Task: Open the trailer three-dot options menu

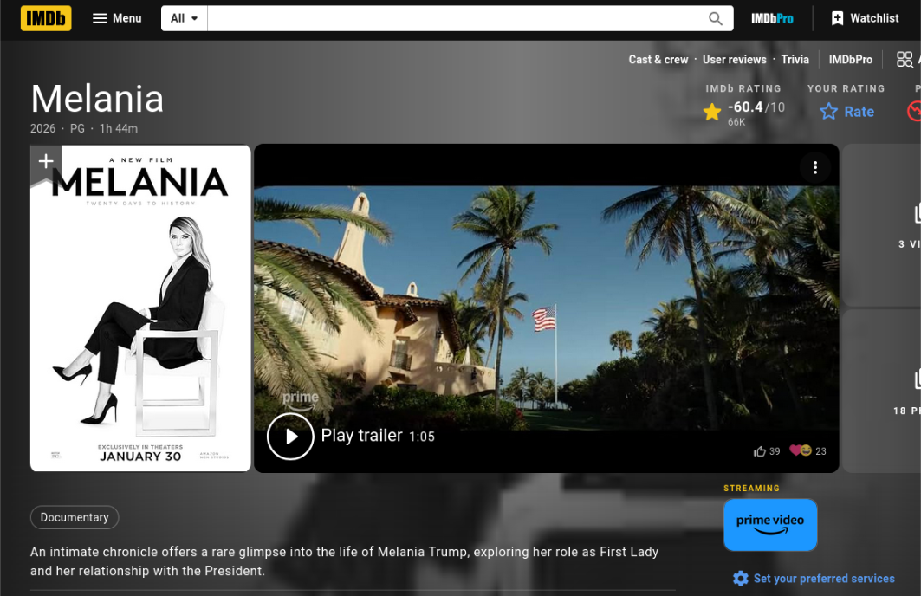Action: pos(814,168)
